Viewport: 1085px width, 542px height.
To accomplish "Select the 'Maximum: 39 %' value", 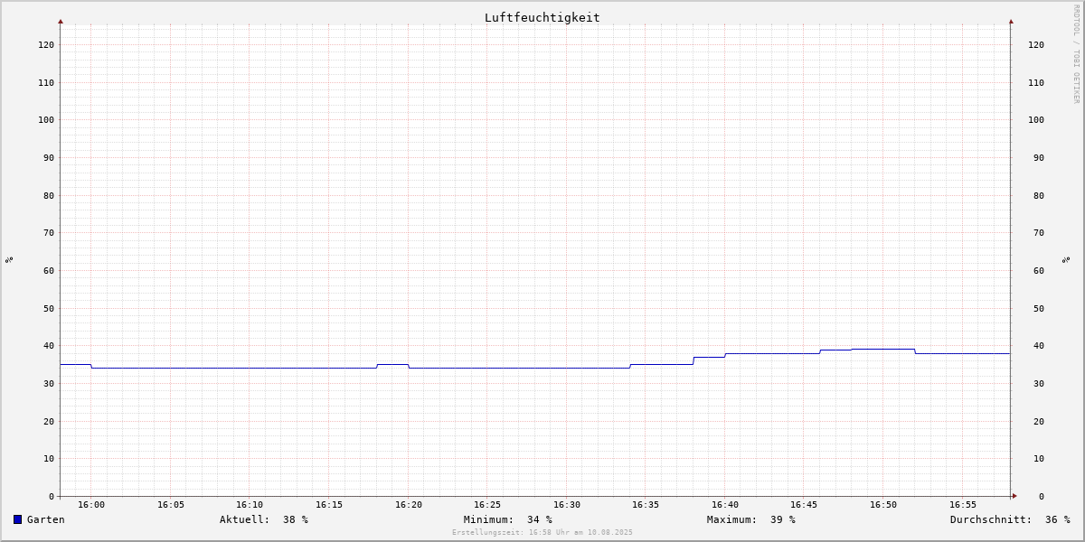I will pyautogui.click(x=751, y=519).
